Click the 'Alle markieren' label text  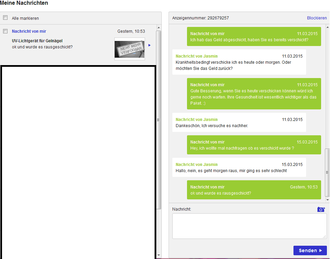[25, 18]
